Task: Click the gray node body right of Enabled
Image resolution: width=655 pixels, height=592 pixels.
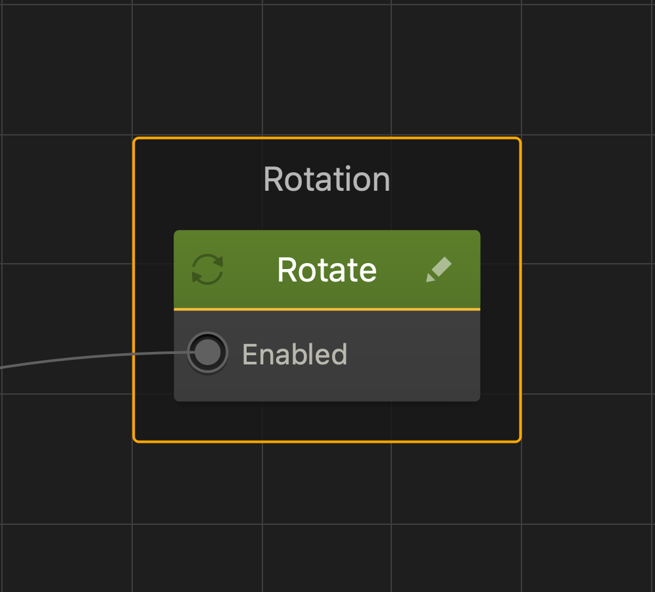Action: click(x=414, y=355)
